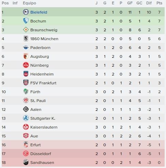Sort standings by the Pos column header

[5, 3]
